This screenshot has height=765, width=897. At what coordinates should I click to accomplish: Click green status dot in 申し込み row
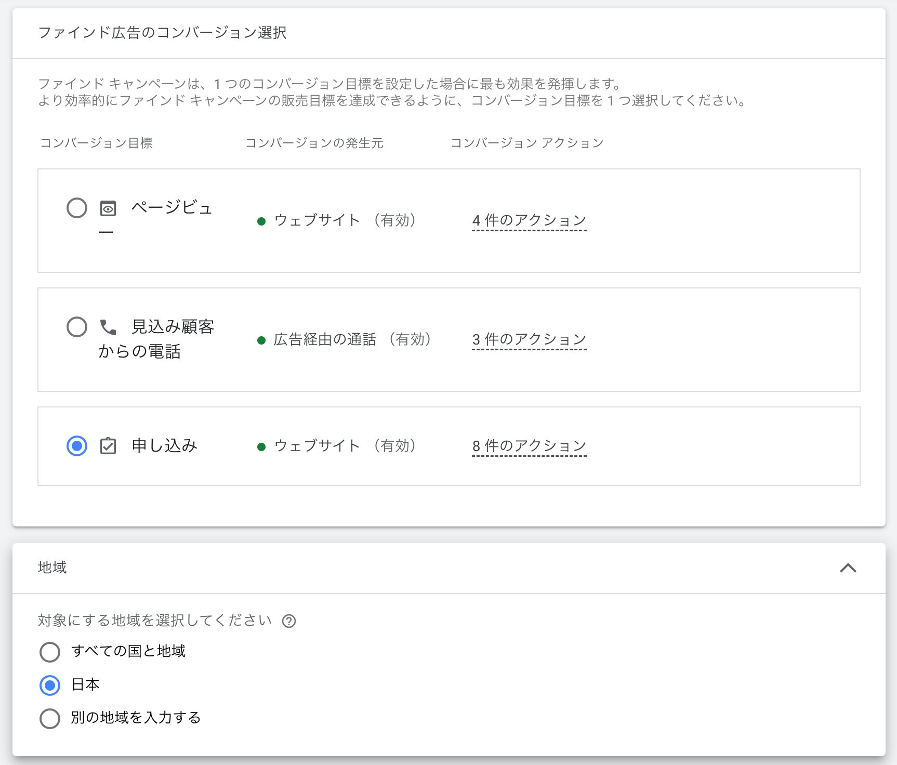[x=261, y=447]
